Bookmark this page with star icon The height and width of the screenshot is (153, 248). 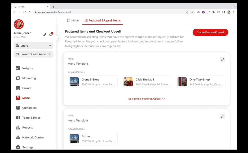pos(192,12)
